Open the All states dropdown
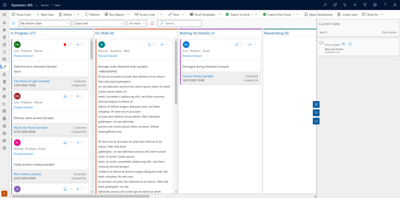 (137, 23)
